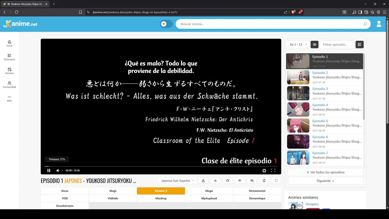Open the Horario schedule sidebar icon

pyautogui.click(x=9, y=71)
